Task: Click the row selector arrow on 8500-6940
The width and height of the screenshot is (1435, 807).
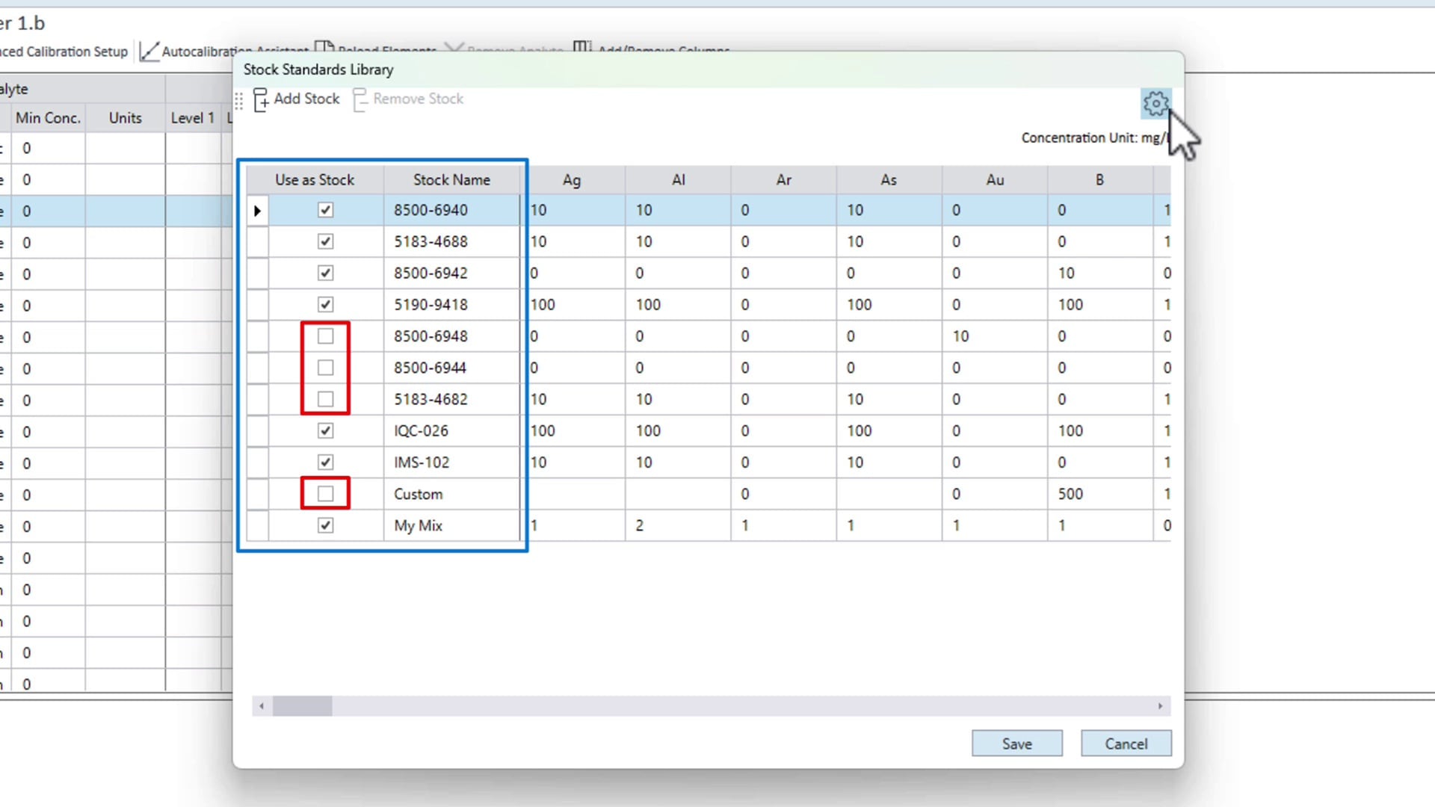Action: (257, 210)
